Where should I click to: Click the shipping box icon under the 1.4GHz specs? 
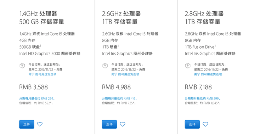22,66
